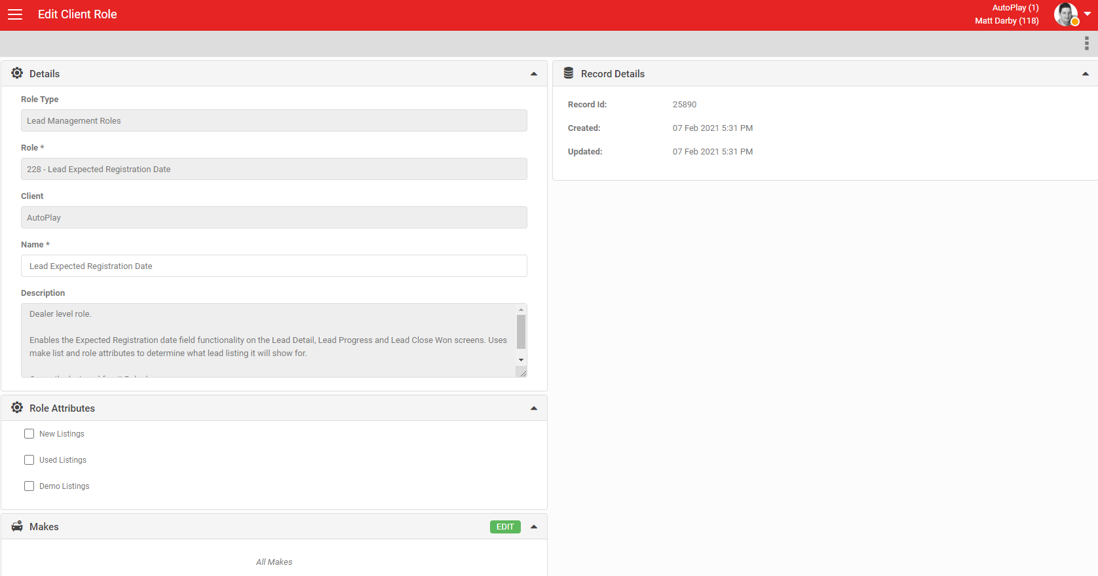This screenshot has width=1098, height=576.
Task: Click the Makes heading text
Action: (44, 527)
